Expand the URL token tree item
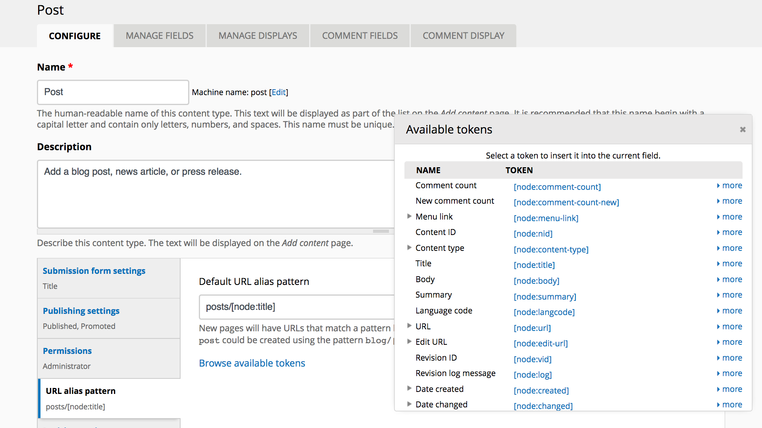Viewport: 762px width, 428px height. tap(409, 326)
